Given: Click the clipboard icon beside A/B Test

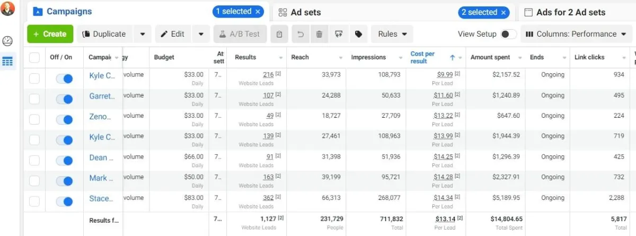Looking at the screenshot, I should (x=279, y=34).
